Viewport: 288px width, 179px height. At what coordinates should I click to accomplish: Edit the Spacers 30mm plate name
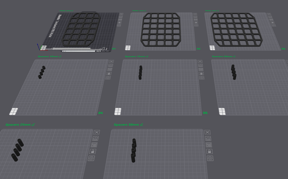click(142, 125)
